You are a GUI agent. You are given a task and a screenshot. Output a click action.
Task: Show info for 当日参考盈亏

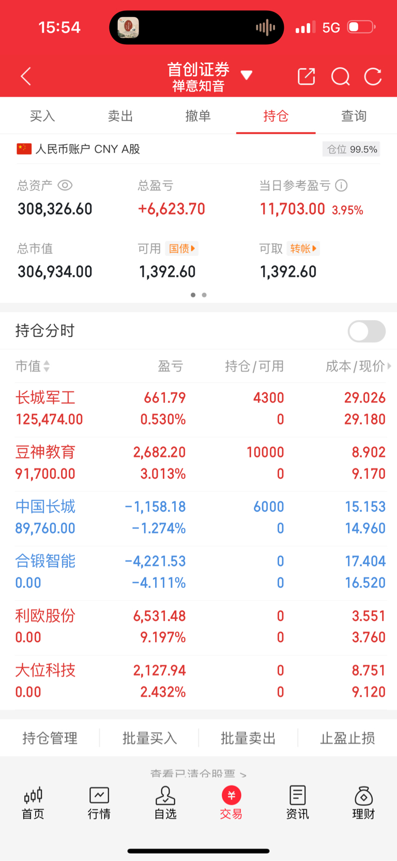pos(341,185)
